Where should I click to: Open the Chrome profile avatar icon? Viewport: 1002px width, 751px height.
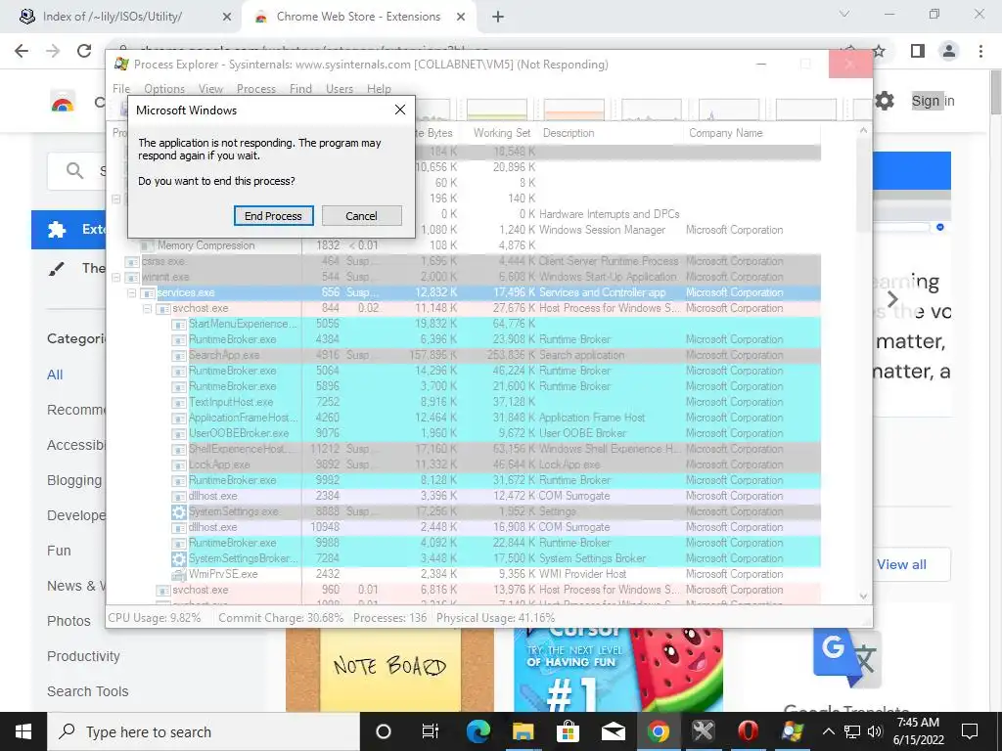[x=949, y=51]
